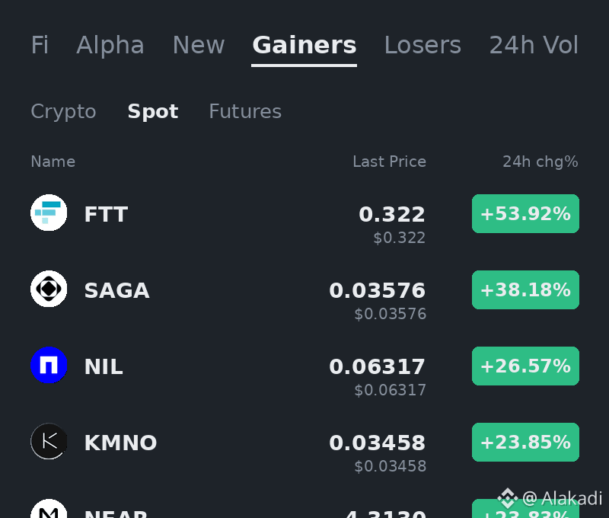The width and height of the screenshot is (609, 518).
Task: Select the Crypto sub-tab
Action: [63, 112]
